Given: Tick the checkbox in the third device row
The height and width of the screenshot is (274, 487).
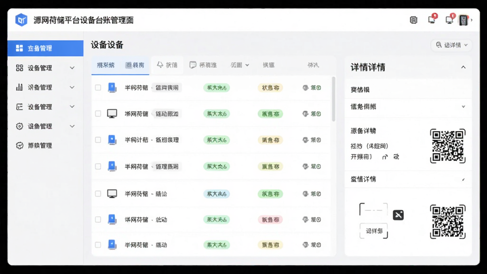Looking at the screenshot, I should tap(98, 140).
